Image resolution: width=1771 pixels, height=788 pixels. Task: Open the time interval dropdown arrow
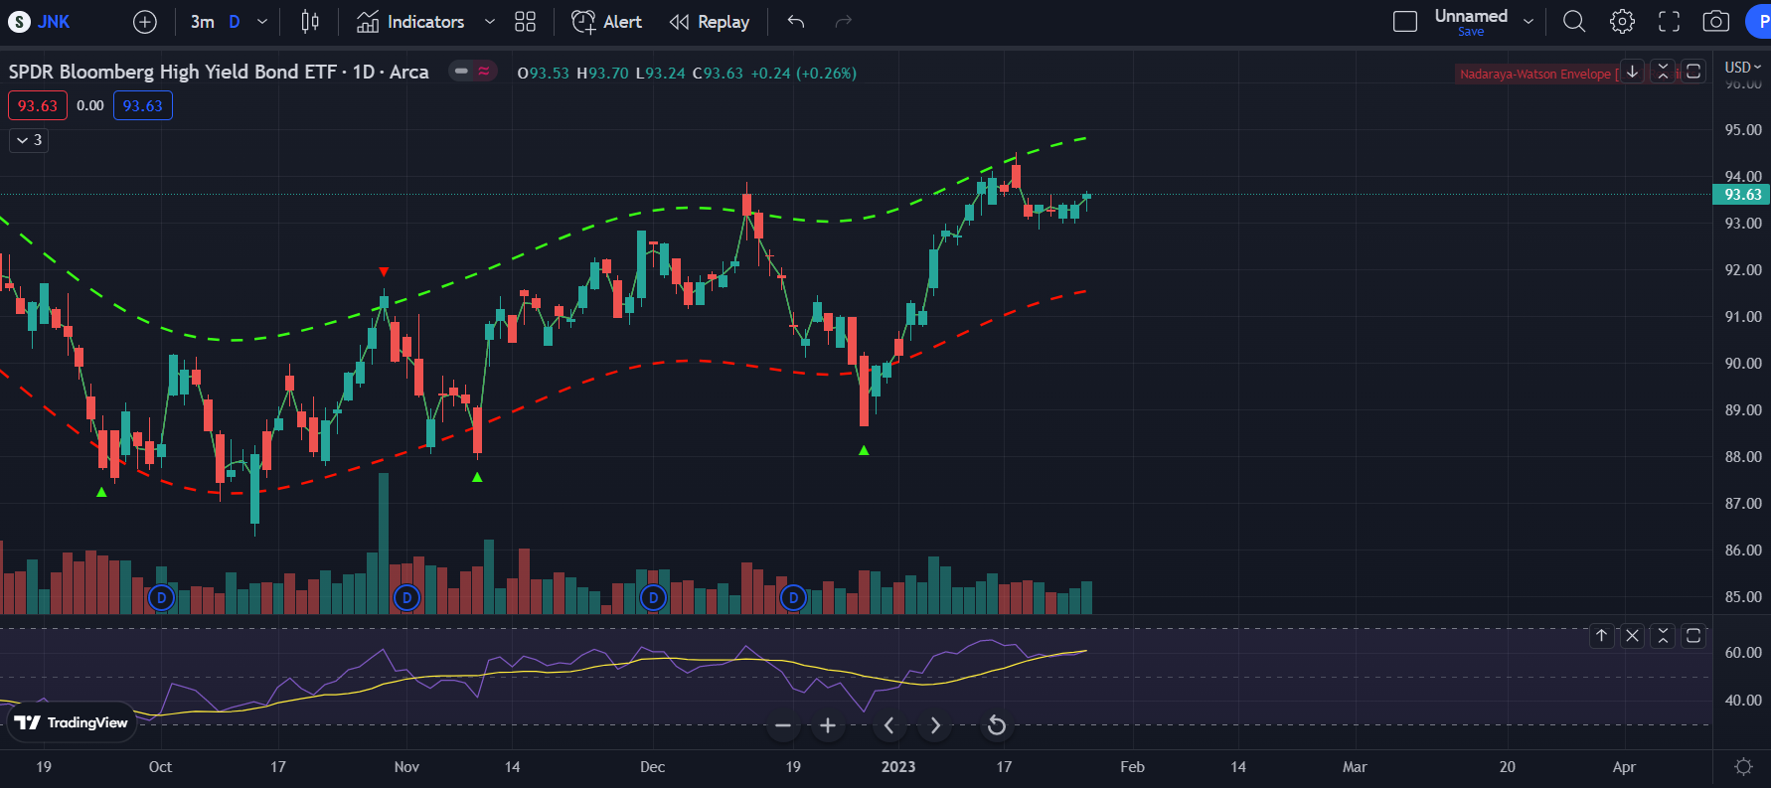point(262,22)
